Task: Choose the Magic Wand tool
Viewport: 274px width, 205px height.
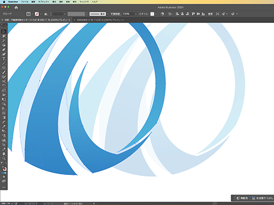Action: pos(4,40)
